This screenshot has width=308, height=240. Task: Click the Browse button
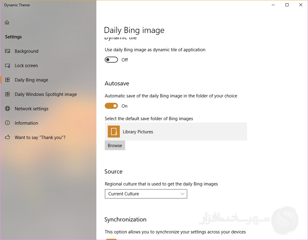pos(115,146)
